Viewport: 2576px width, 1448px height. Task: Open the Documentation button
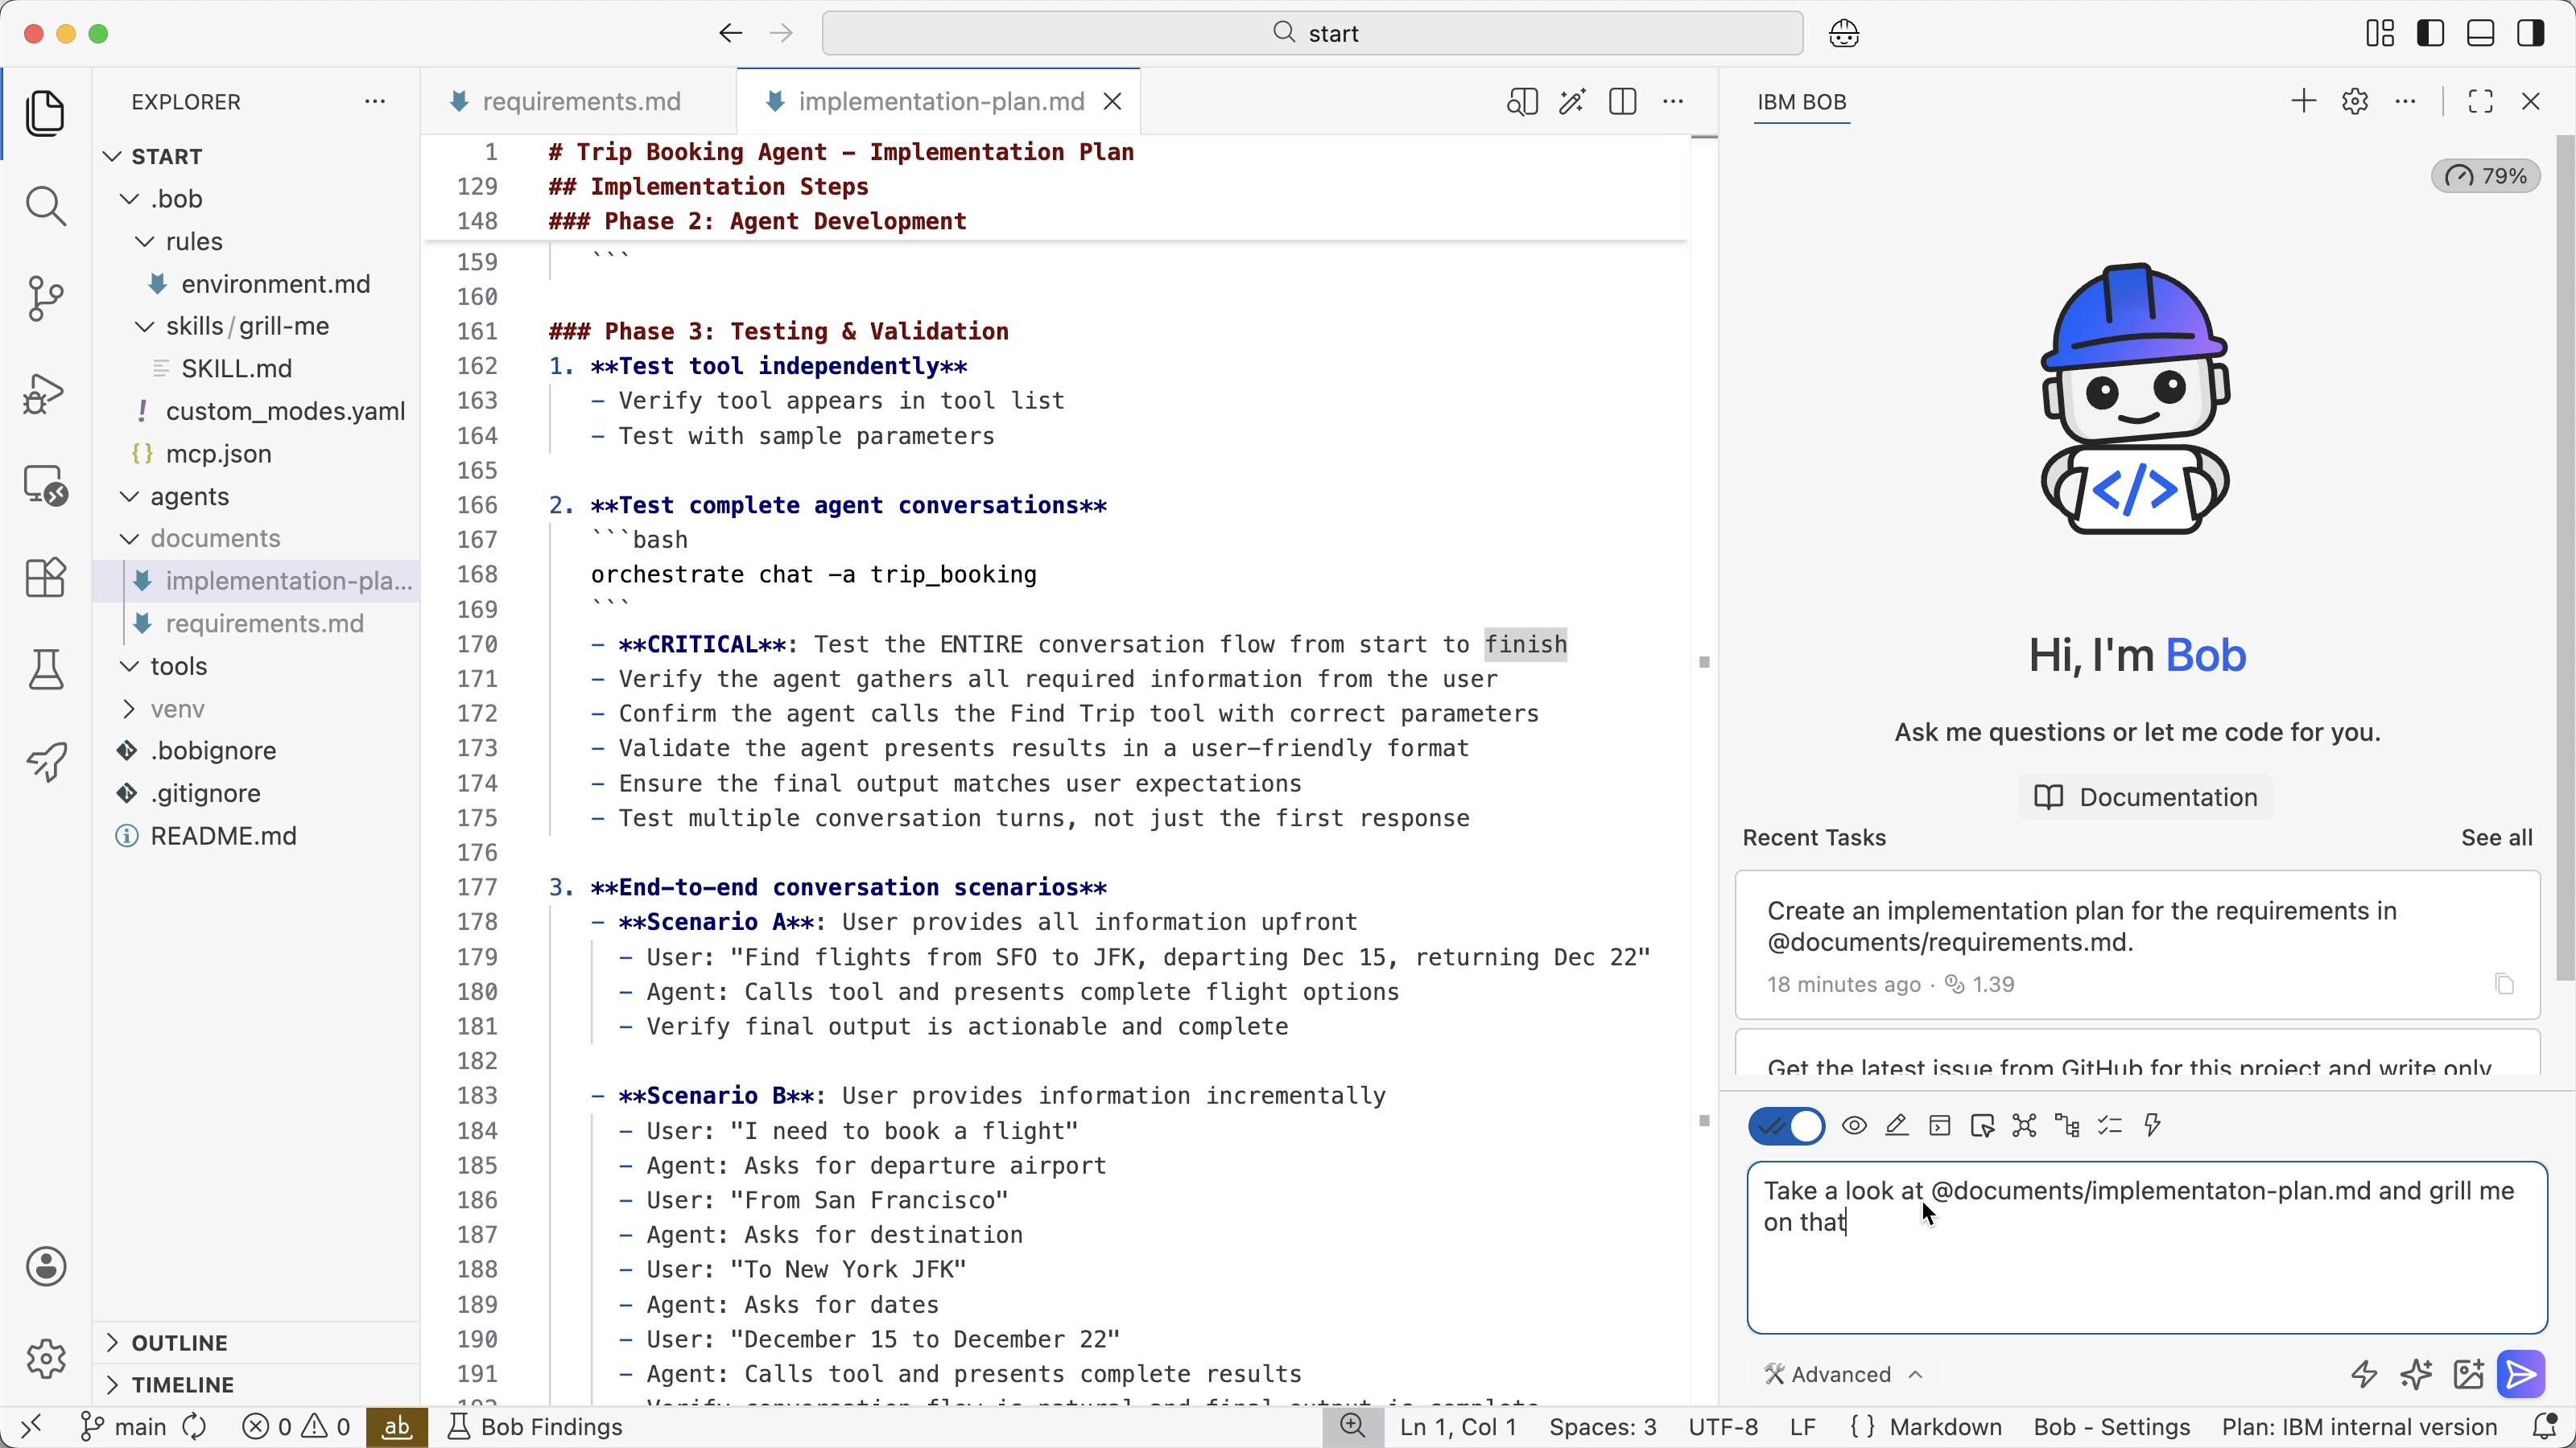pyautogui.click(x=2145, y=797)
